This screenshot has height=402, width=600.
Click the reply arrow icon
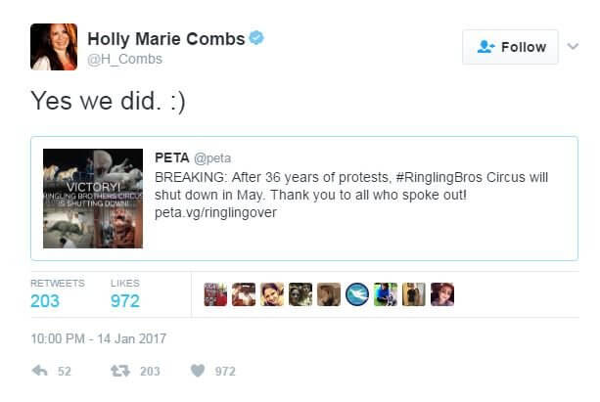pyautogui.click(x=40, y=372)
